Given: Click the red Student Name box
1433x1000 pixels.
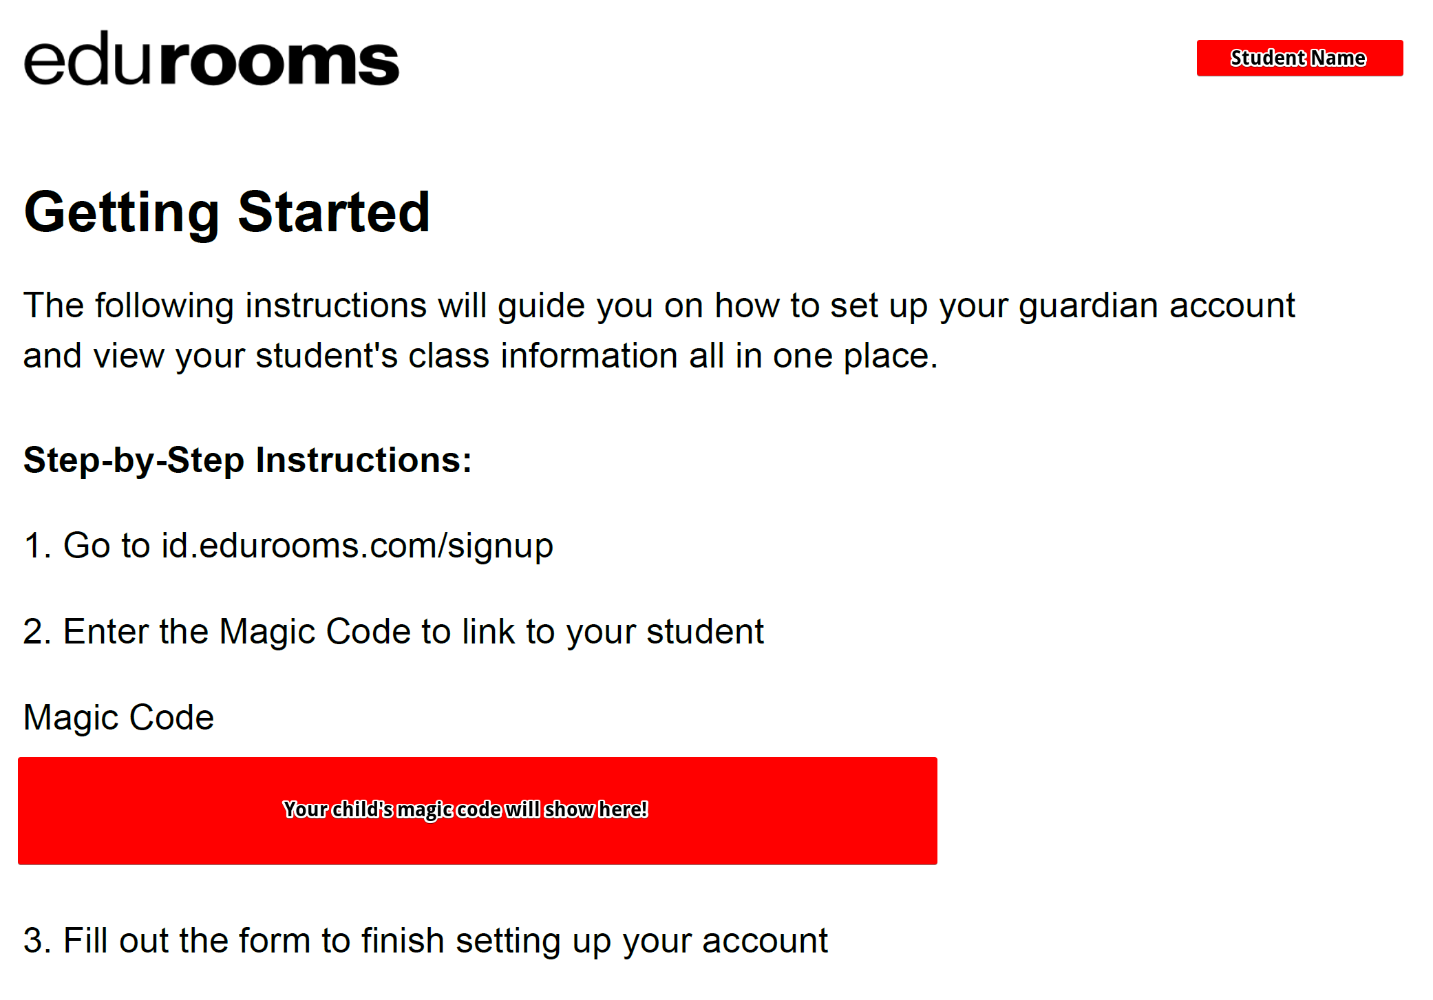Looking at the screenshot, I should coord(1299,58).
